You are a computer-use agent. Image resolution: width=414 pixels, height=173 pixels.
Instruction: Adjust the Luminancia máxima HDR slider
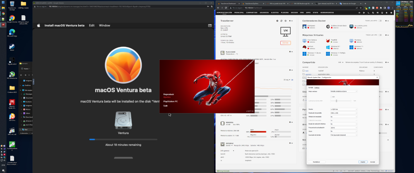pos(336,101)
